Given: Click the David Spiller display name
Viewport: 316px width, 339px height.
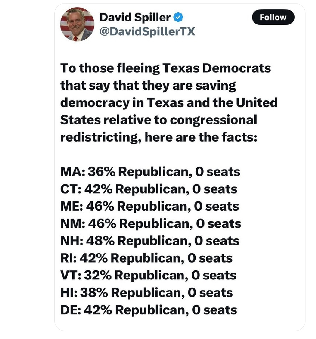Looking at the screenshot, I should click(x=135, y=18).
